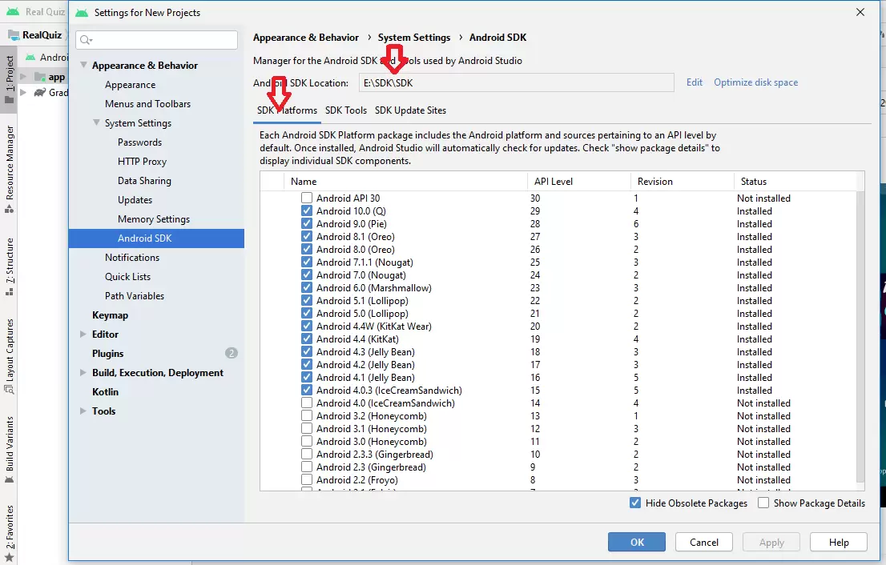Click the Android icon in the Settings title bar
The image size is (886, 565).
[82, 13]
